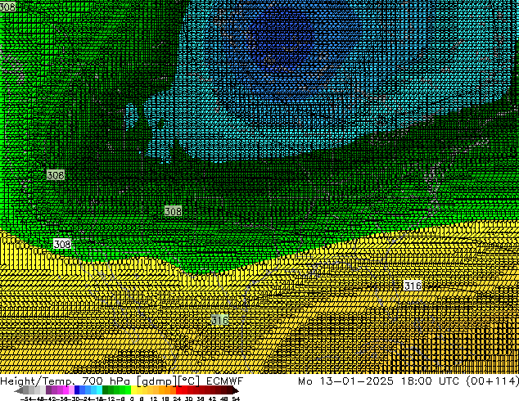The width and height of the screenshot is (519, 401).
Task: Click the '-54' legend scale value
Action: (x=26, y=399)
